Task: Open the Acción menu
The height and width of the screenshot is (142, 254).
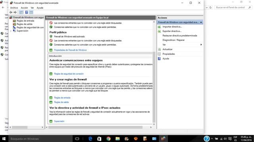Action: click(x=24, y=8)
